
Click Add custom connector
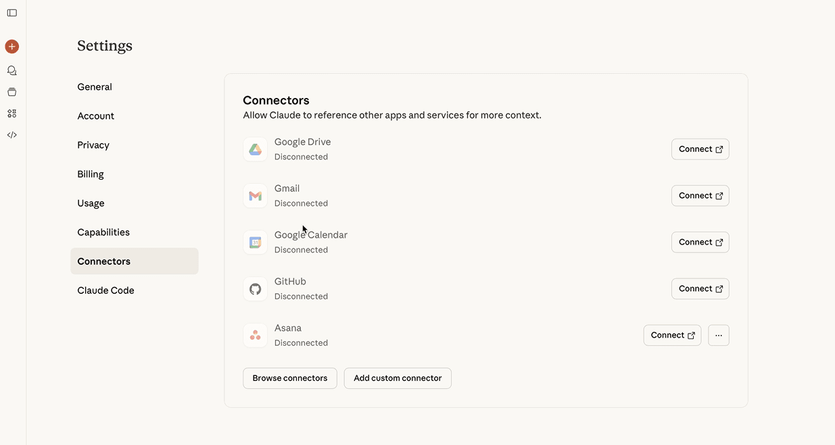[x=397, y=378]
